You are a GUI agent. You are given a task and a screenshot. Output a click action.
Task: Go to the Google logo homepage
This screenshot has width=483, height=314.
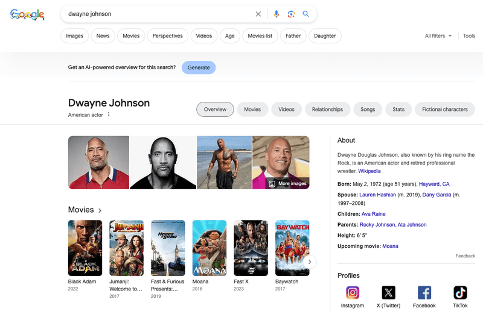(x=27, y=14)
